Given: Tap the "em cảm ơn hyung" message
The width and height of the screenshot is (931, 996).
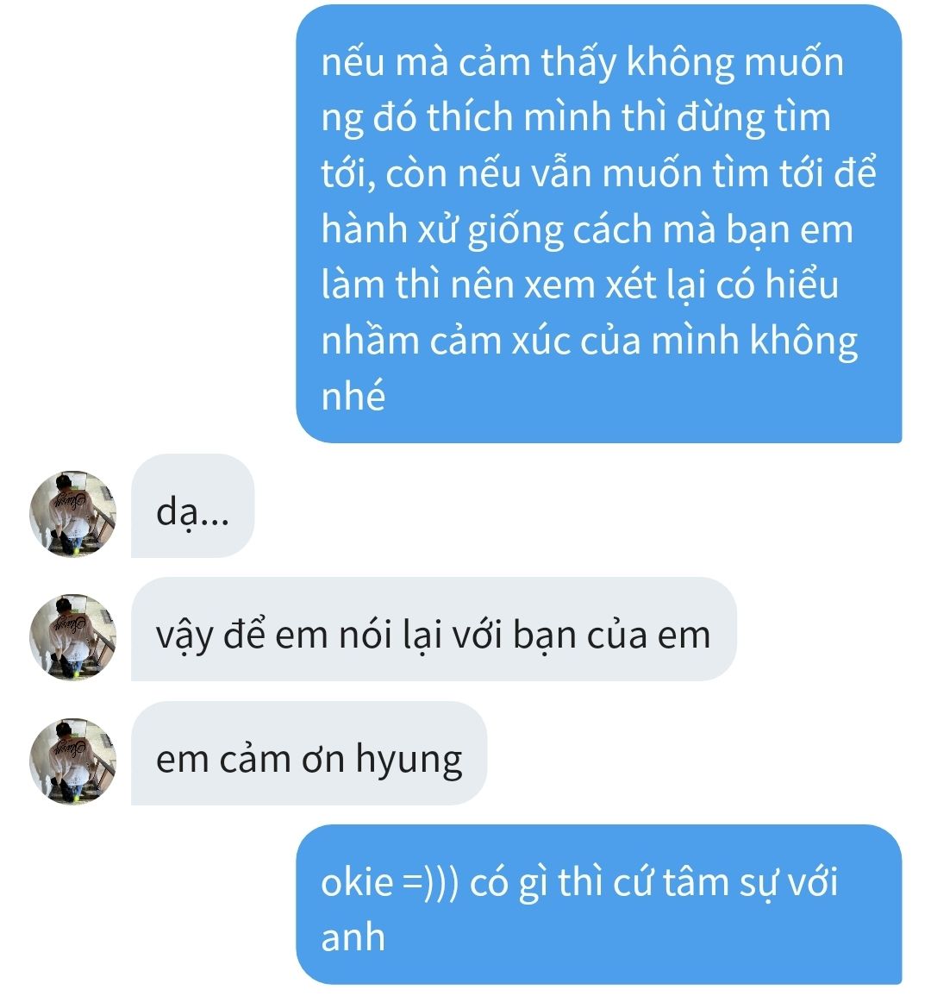Looking at the screenshot, I should tap(309, 754).
